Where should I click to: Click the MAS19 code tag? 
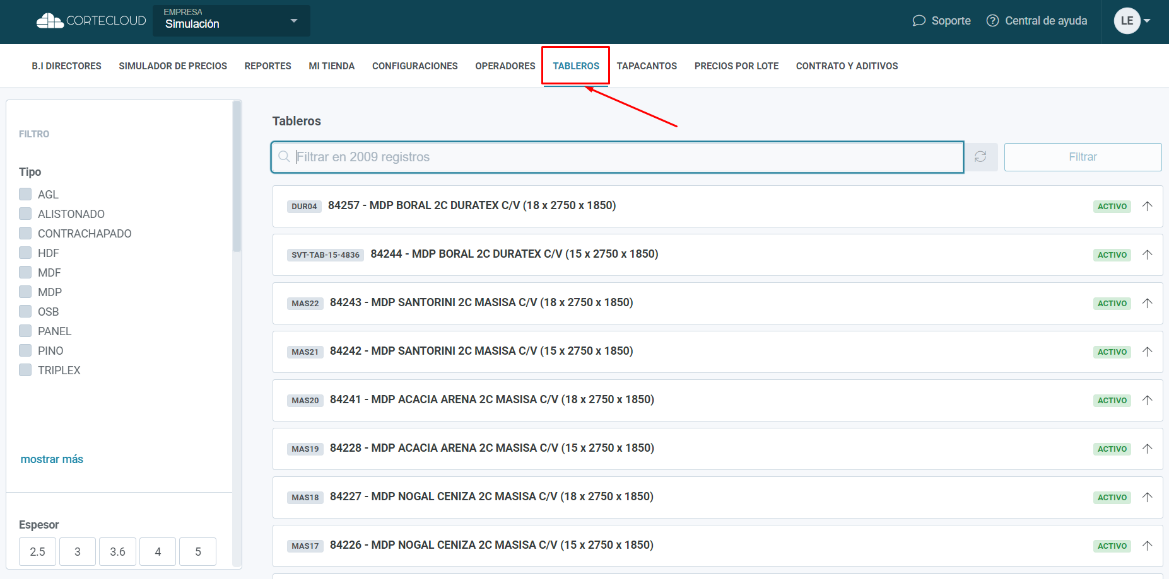point(305,449)
